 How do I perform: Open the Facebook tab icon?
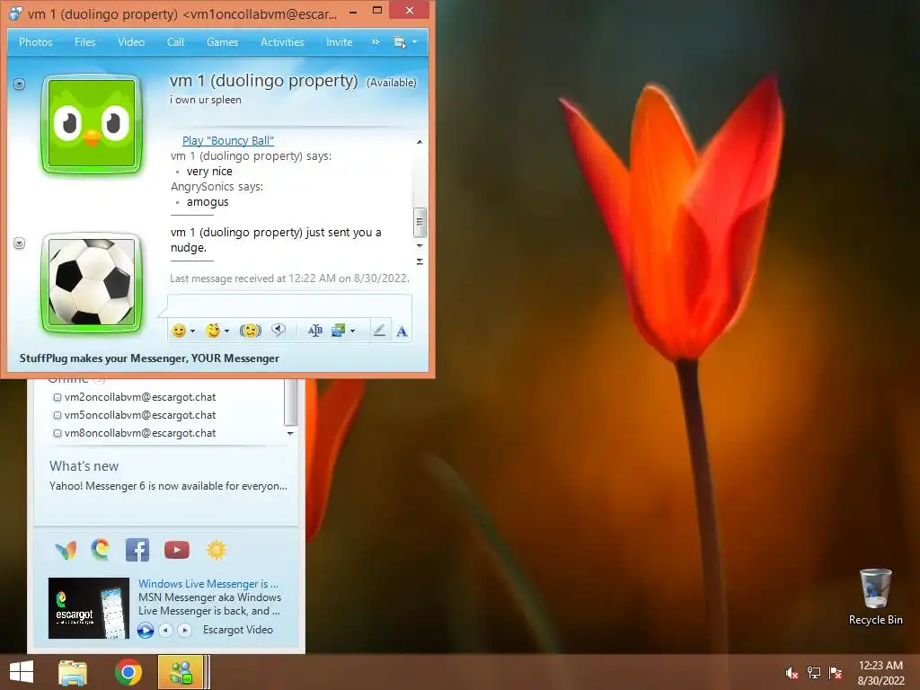137,550
